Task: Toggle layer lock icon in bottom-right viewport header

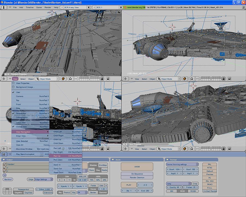Action: coord(224,149)
